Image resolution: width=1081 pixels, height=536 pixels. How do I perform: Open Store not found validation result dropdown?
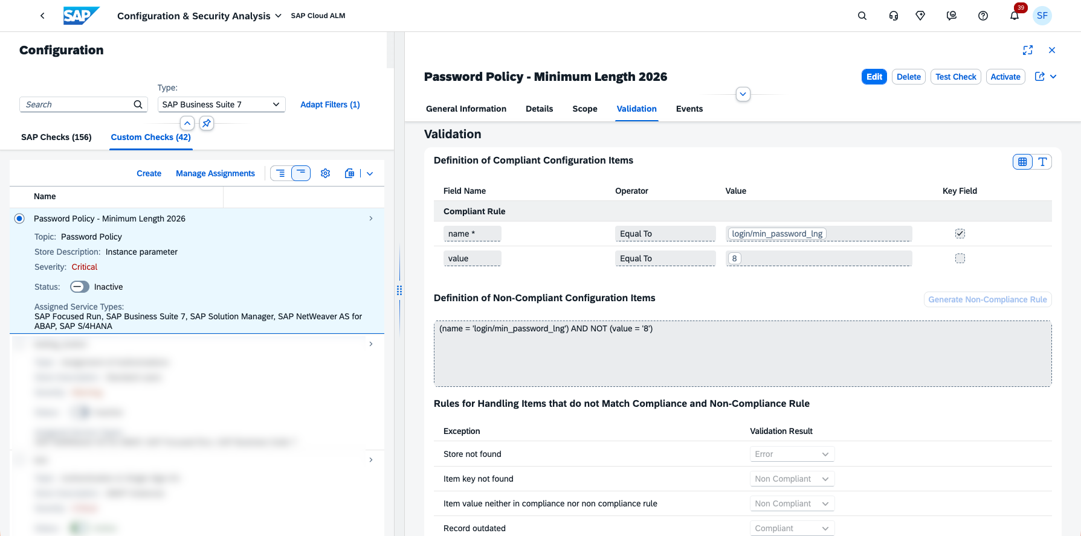pos(792,454)
